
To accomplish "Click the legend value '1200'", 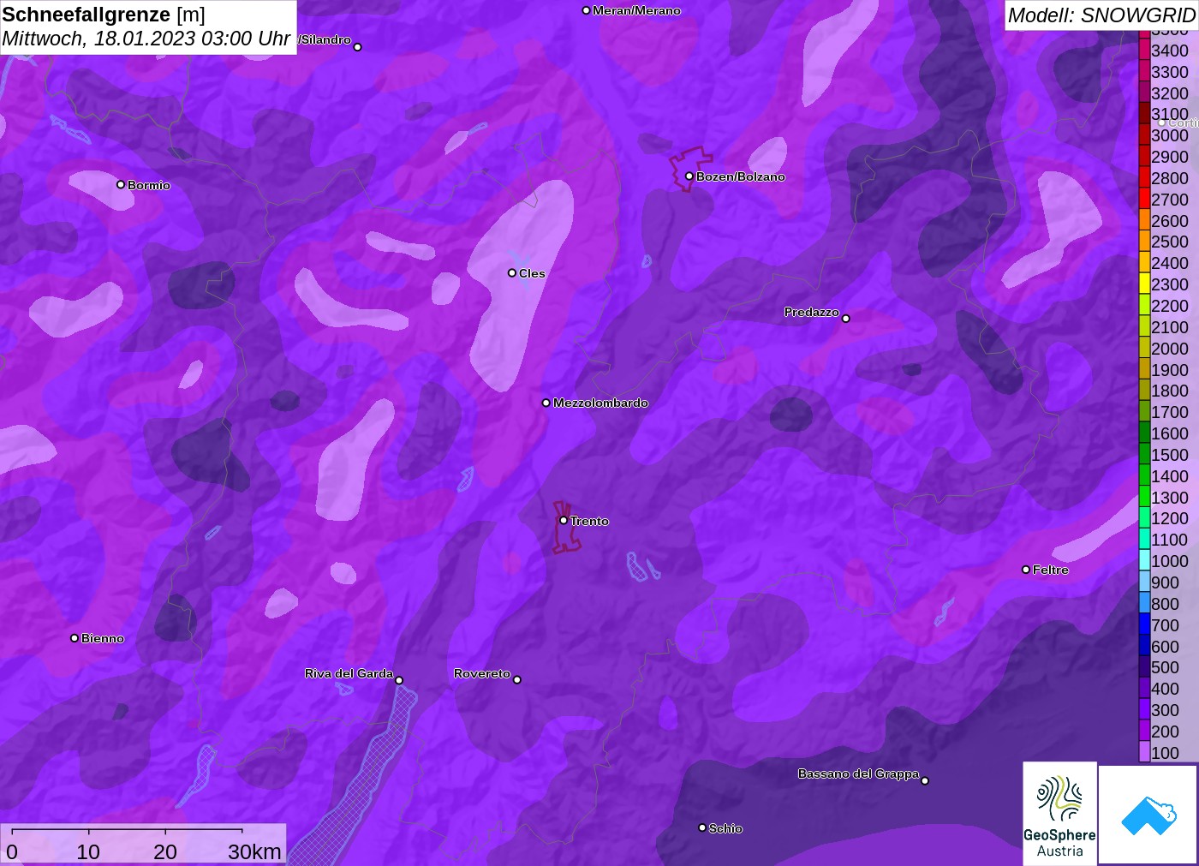I will 1170,518.
